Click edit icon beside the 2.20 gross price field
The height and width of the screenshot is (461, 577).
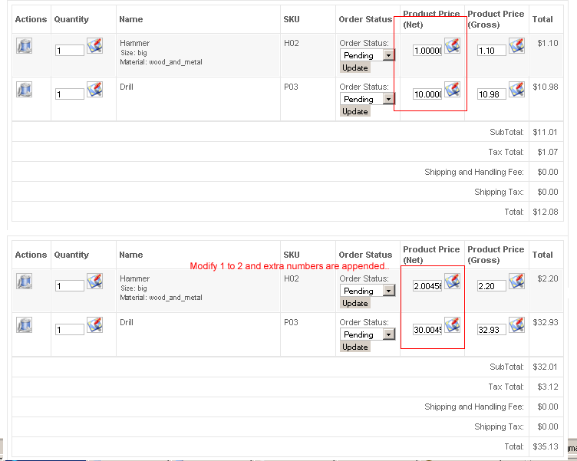[x=516, y=281]
